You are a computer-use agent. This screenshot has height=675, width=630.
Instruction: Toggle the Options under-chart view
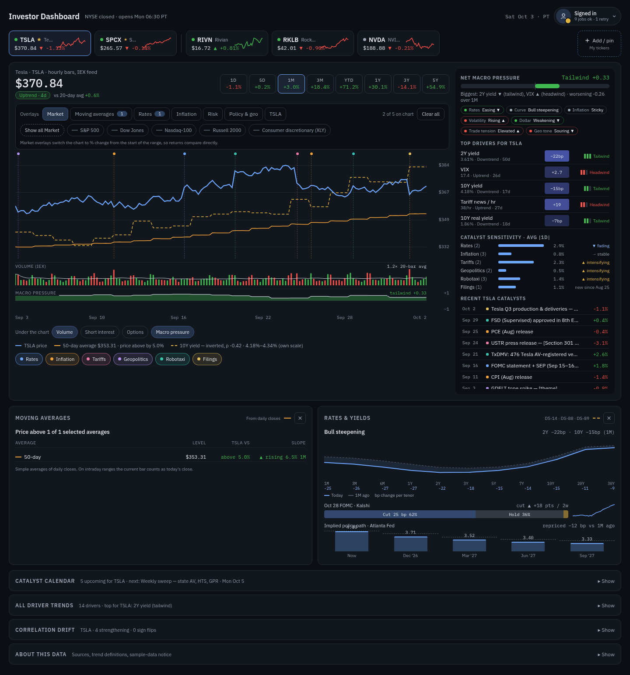click(x=135, y=332)
